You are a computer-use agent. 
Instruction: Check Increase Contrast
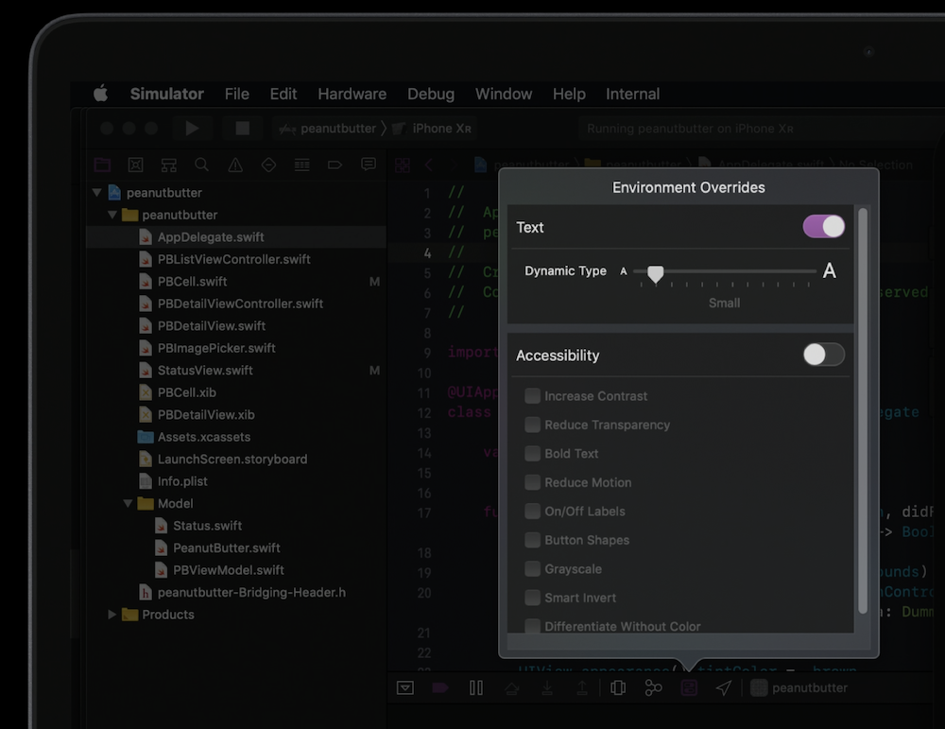(532, 395)
